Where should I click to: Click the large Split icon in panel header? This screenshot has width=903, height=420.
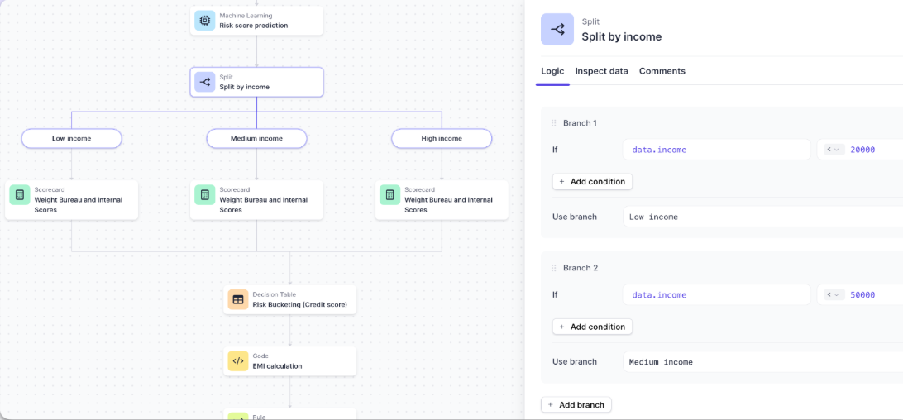(x=557, y=30)
